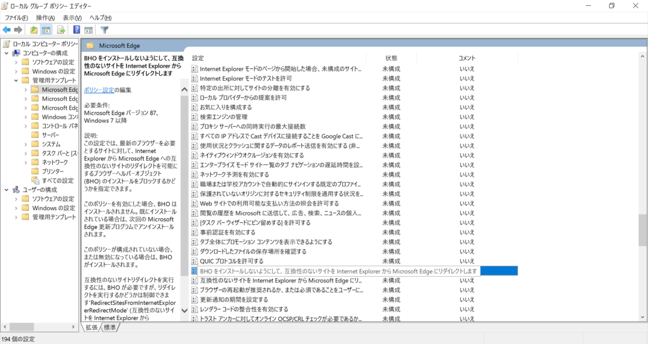
Task: Toggle the action pane toolbar icon
Action: pyautogui.click(x=89, y=30)
